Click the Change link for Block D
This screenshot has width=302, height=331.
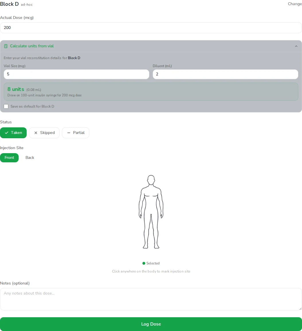(x=295, y=4)
